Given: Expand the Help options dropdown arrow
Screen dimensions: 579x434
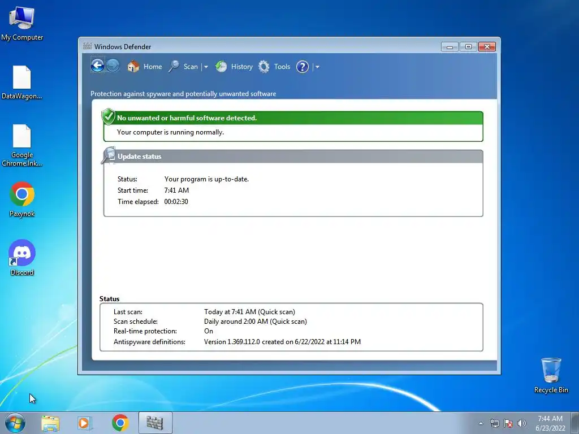Looking at the screenshot, I should 317,67.
